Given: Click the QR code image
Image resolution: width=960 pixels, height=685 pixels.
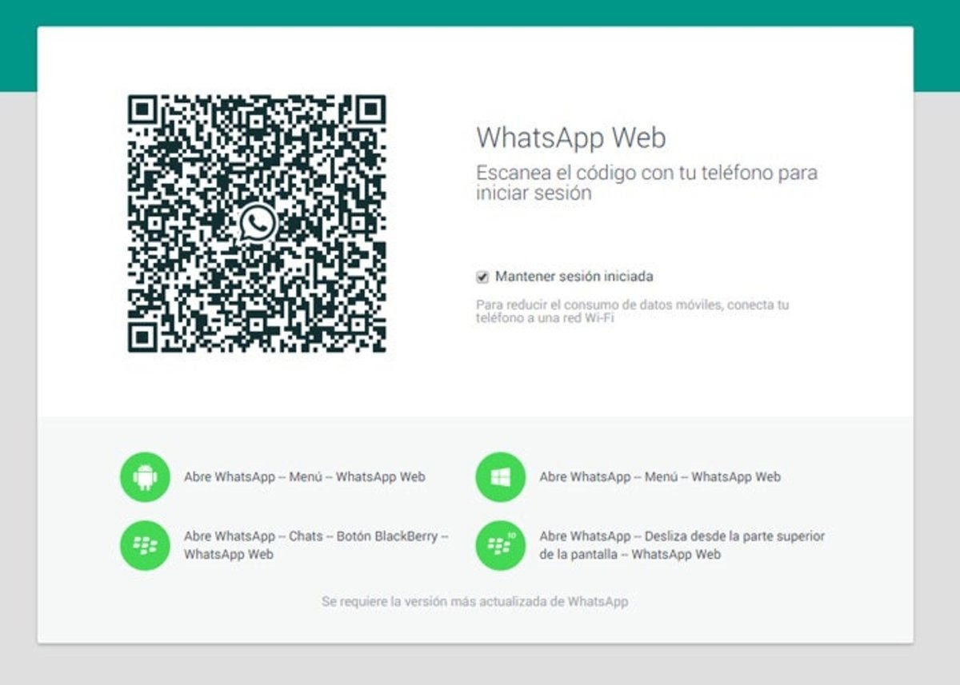Looking at the screenshot, I should click(x=257, y=224).
